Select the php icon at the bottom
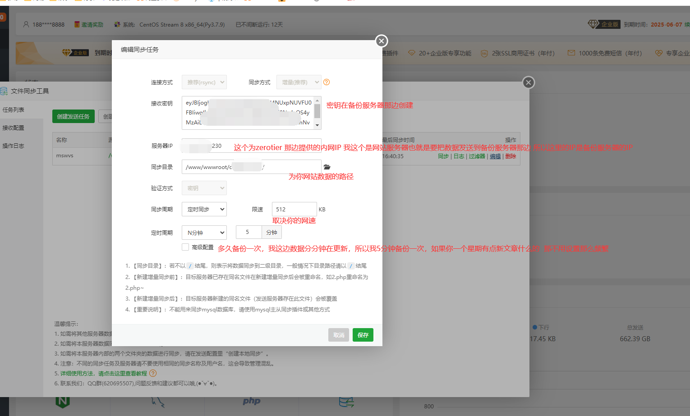 (251, 401)
